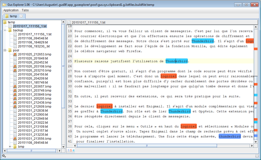Click image icon of 20151031_213556.bmp

coord(15,138)
